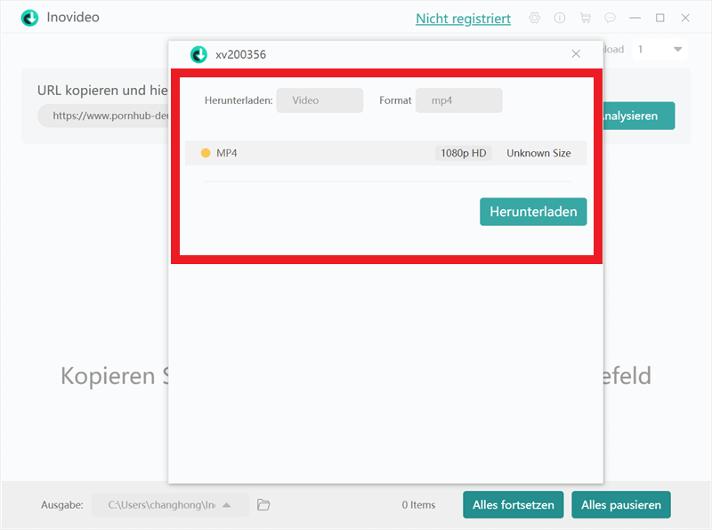This screenshot has width=712, height=530.
Task: Open settings via the gear icon
Action: pos(534,18)
